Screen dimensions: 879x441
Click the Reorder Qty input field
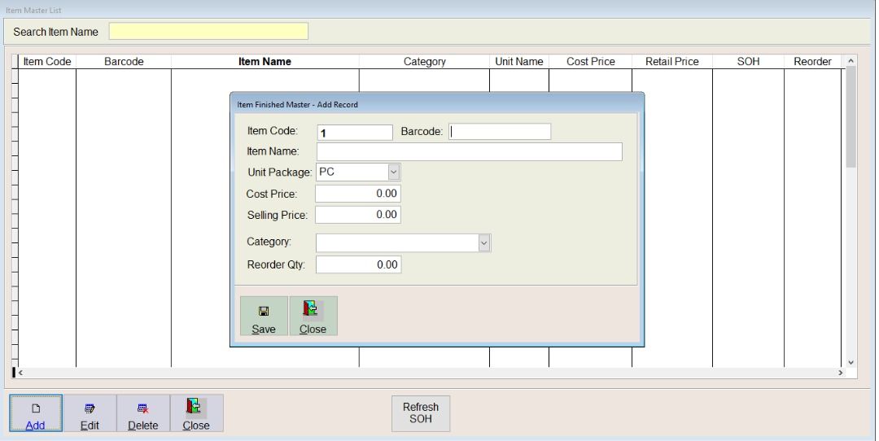(359, 264)
